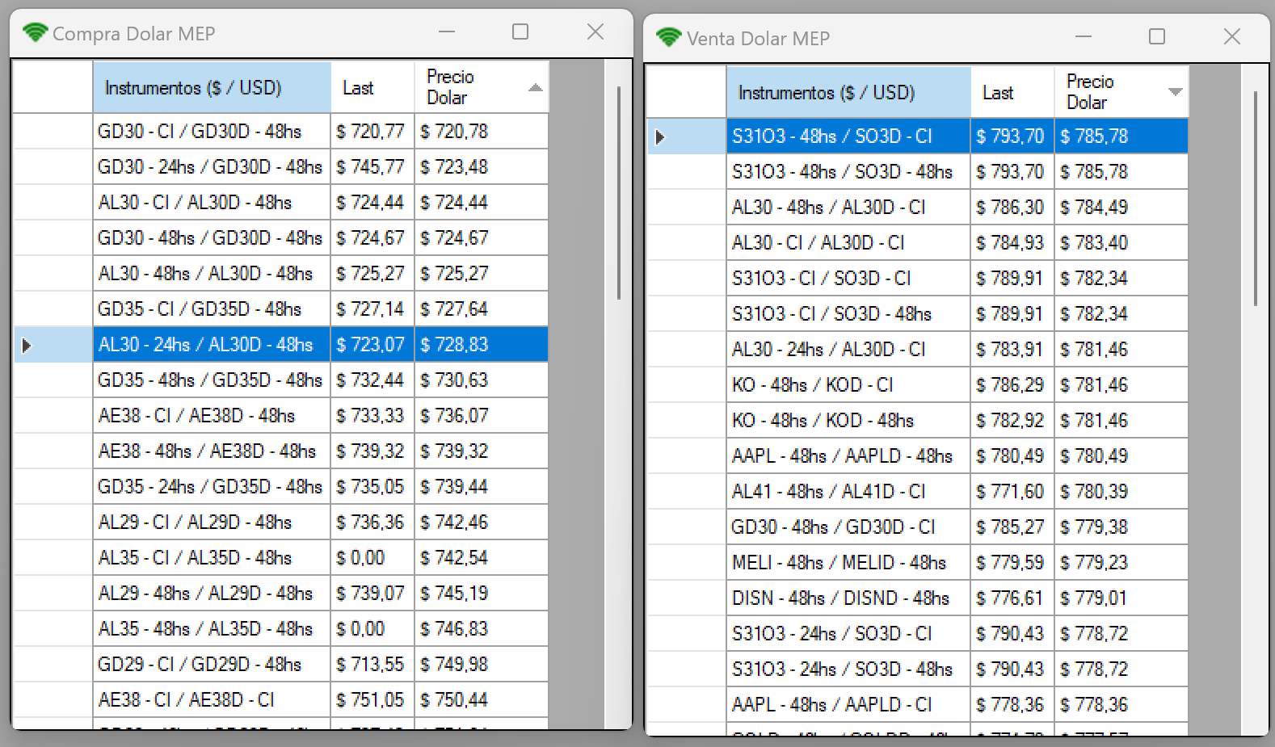1275x747 pixels.
Task: Select GD30 - 48hs / GD30D - 48hs row
Action: (280, 237)
